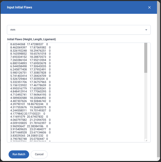Close the Input Initial Flaws dialog
This screenshot has height=162, width=161.
[149, 7]
